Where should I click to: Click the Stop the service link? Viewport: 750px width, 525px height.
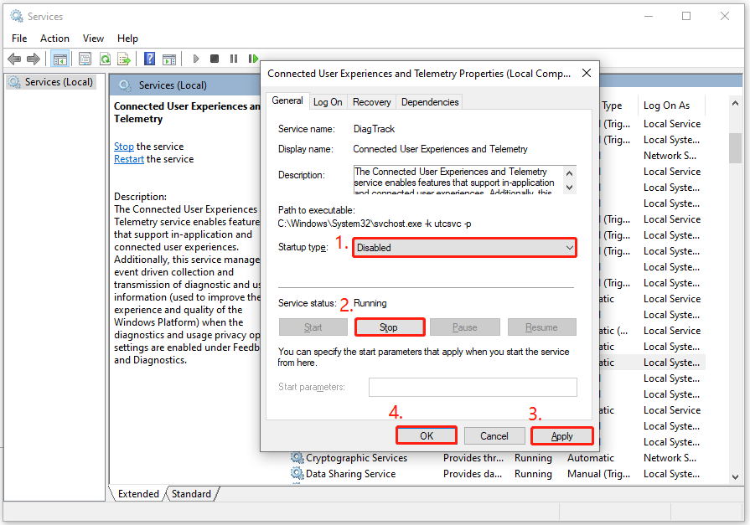124,147
